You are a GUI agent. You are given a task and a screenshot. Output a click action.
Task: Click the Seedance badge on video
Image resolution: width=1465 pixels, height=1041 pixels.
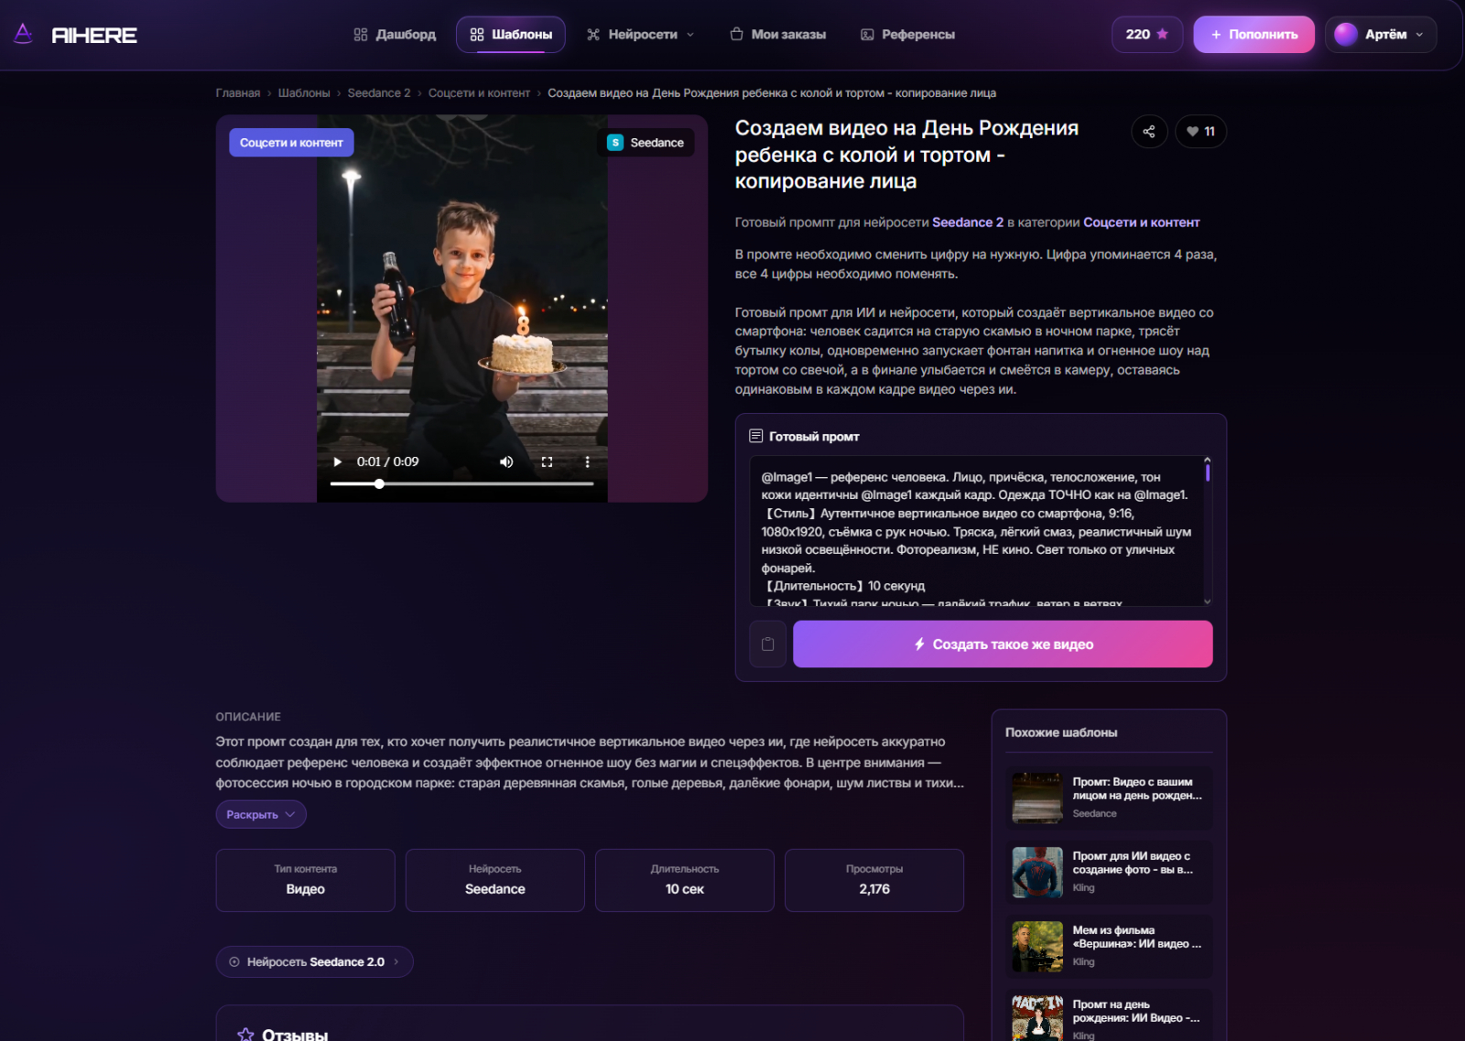tap(646, 143)
